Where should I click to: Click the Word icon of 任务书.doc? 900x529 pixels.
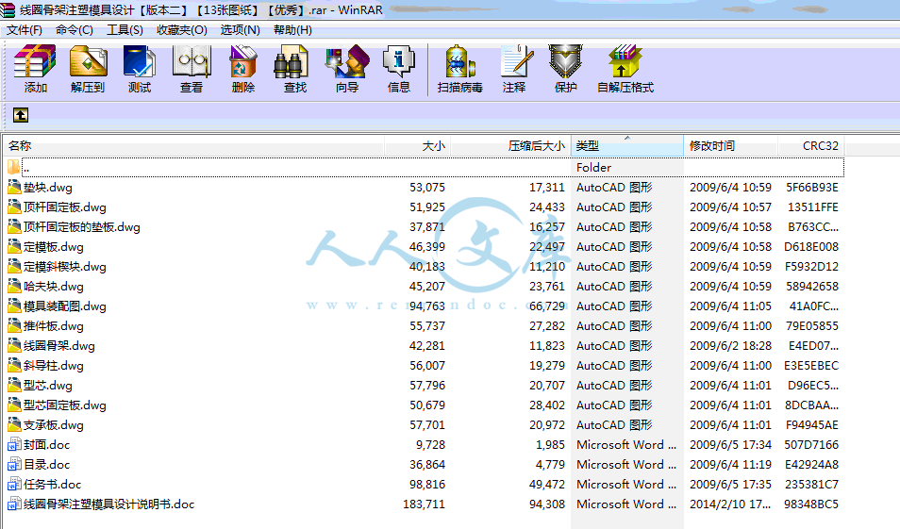pyautogui.click(x=14, y=485)
